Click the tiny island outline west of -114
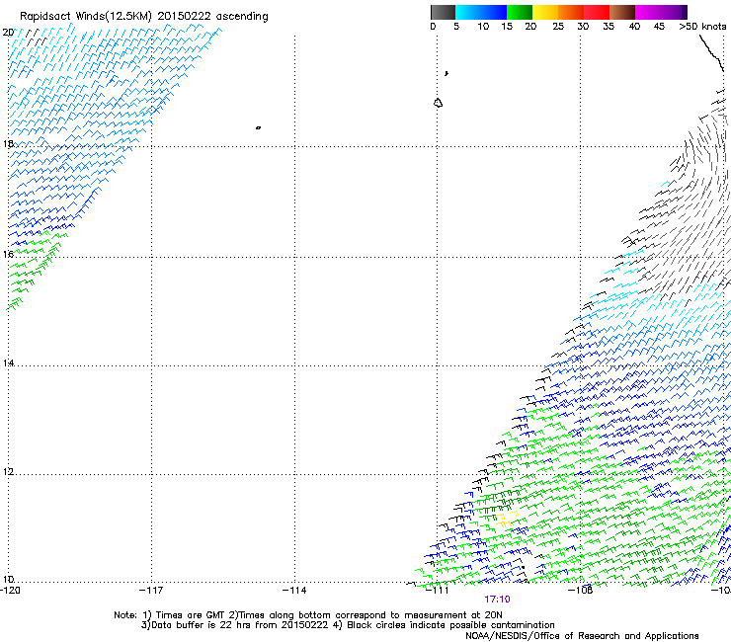The height and width of the screenshot is (642, 731). click(x=258, y=127)
